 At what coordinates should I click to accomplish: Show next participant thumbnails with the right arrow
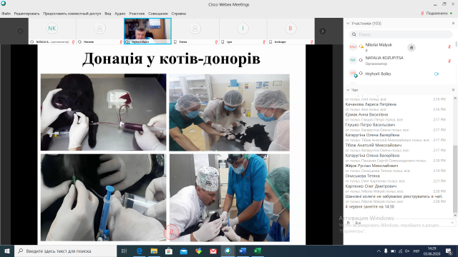click(x=323, y=31)
